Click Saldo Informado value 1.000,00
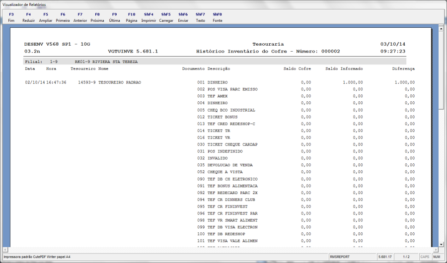This screenshot has width=447, height=263. click(x=353, y=82)
